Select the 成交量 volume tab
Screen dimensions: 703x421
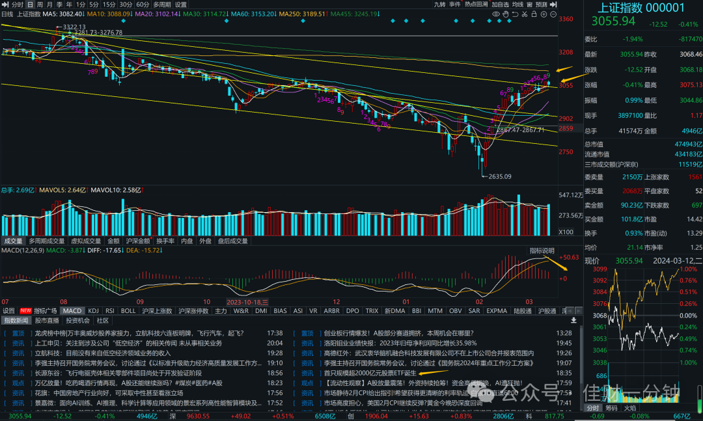(13, 241)
